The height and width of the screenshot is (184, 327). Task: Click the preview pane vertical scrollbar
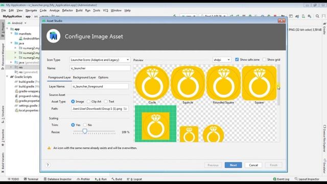(x=278, y=85)
